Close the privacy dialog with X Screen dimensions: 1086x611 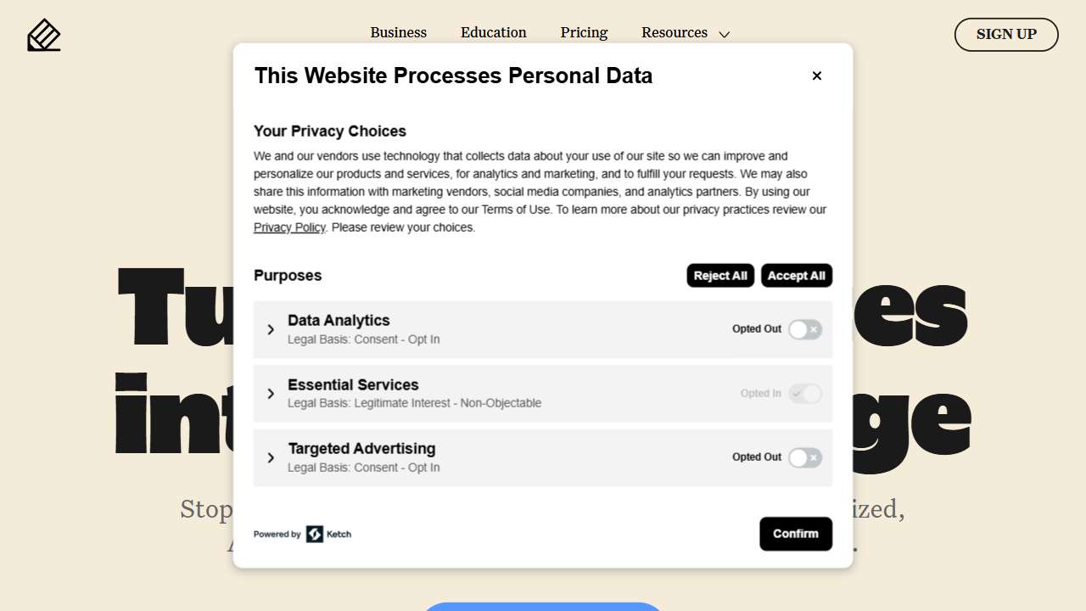pyautogui.click(x=817, y=76)
